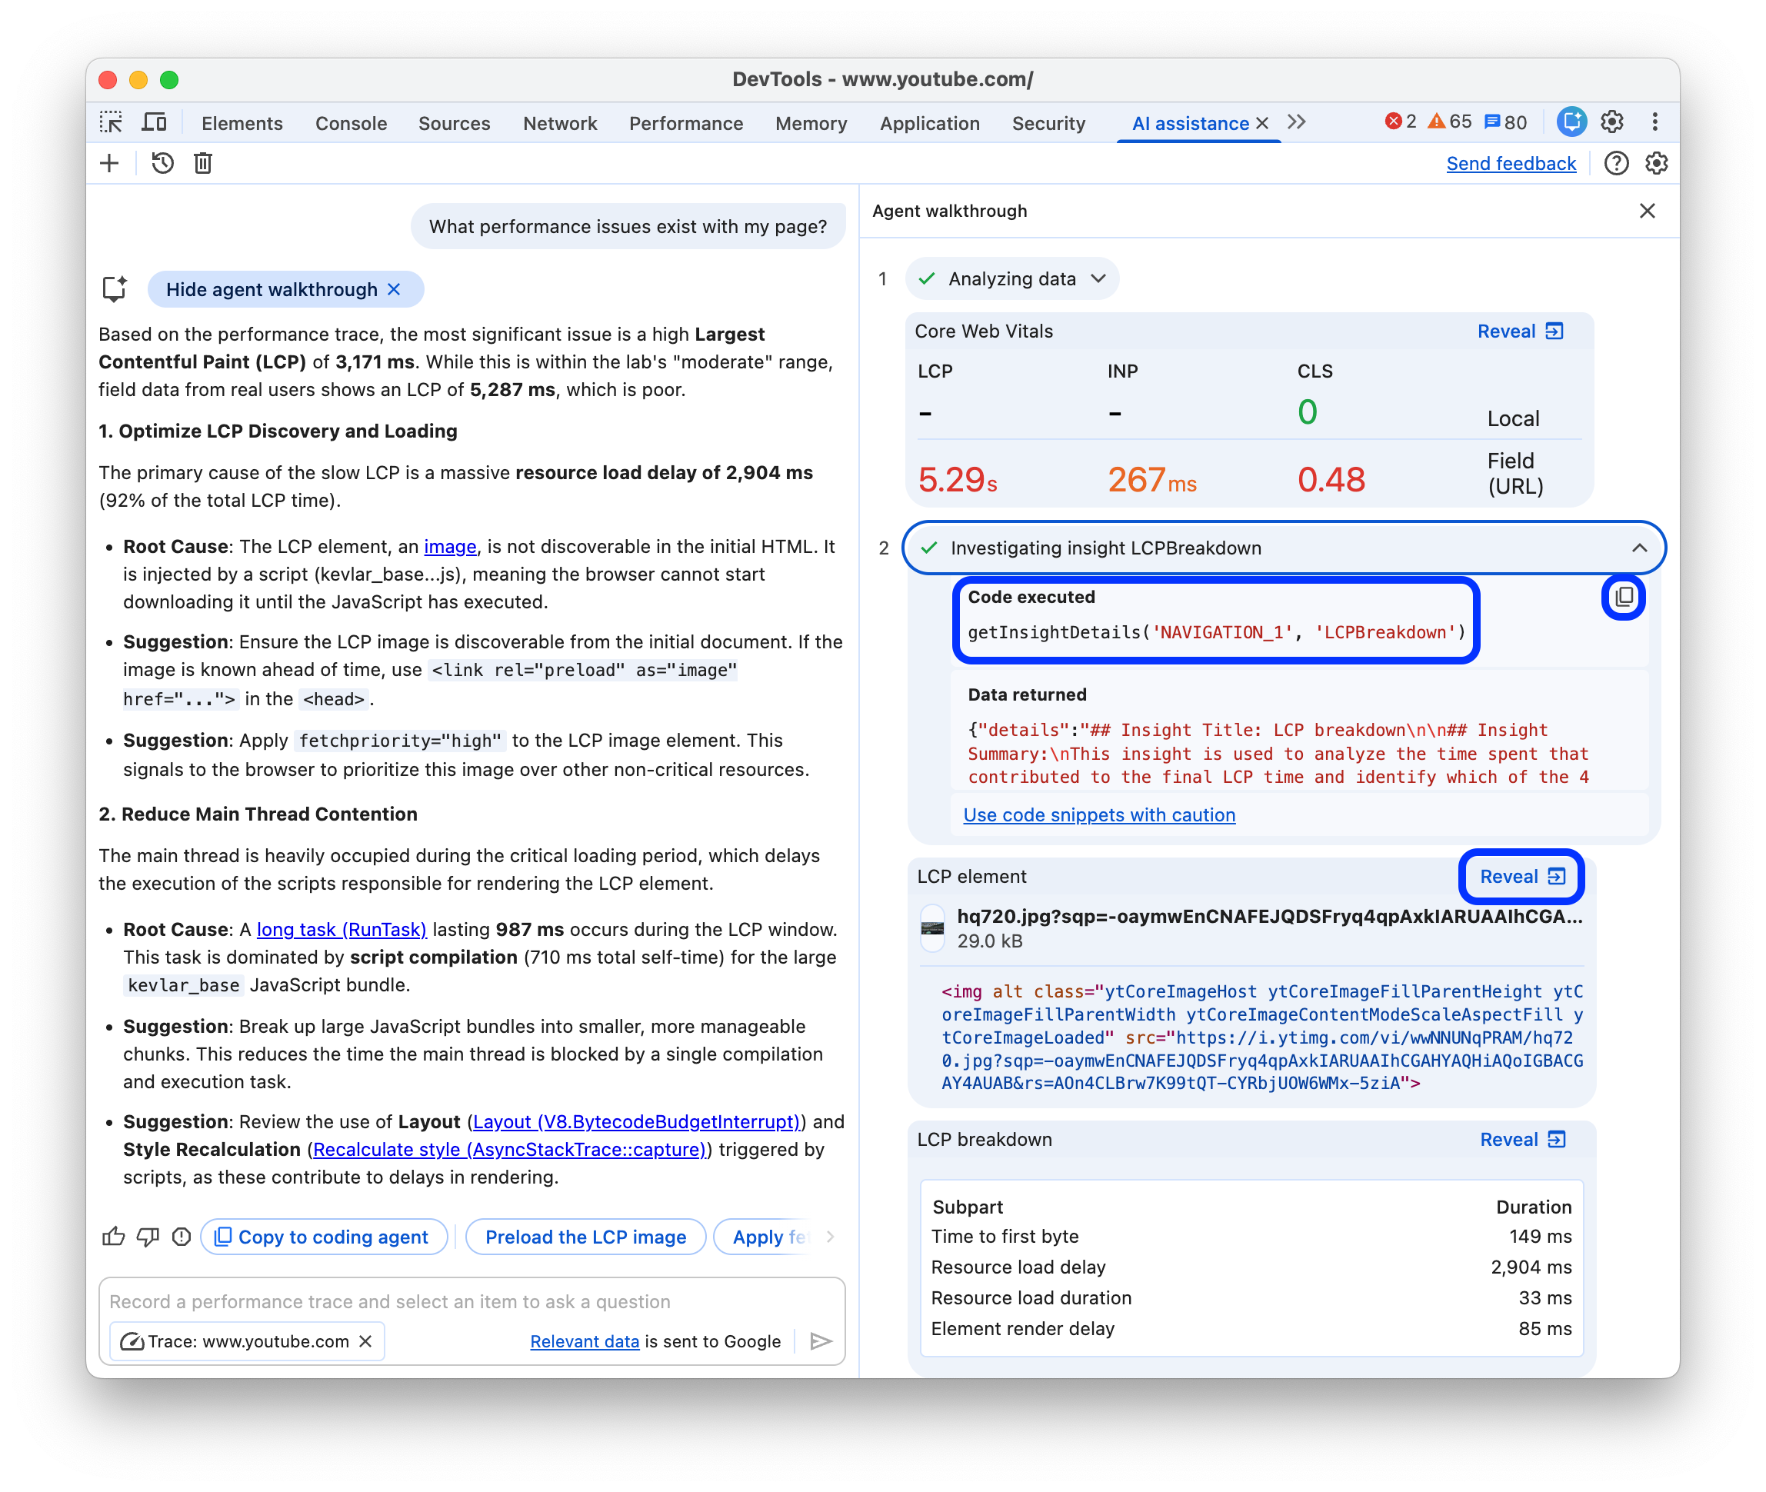Click the field LCP value 5.29 s

[x=958, y=481]
